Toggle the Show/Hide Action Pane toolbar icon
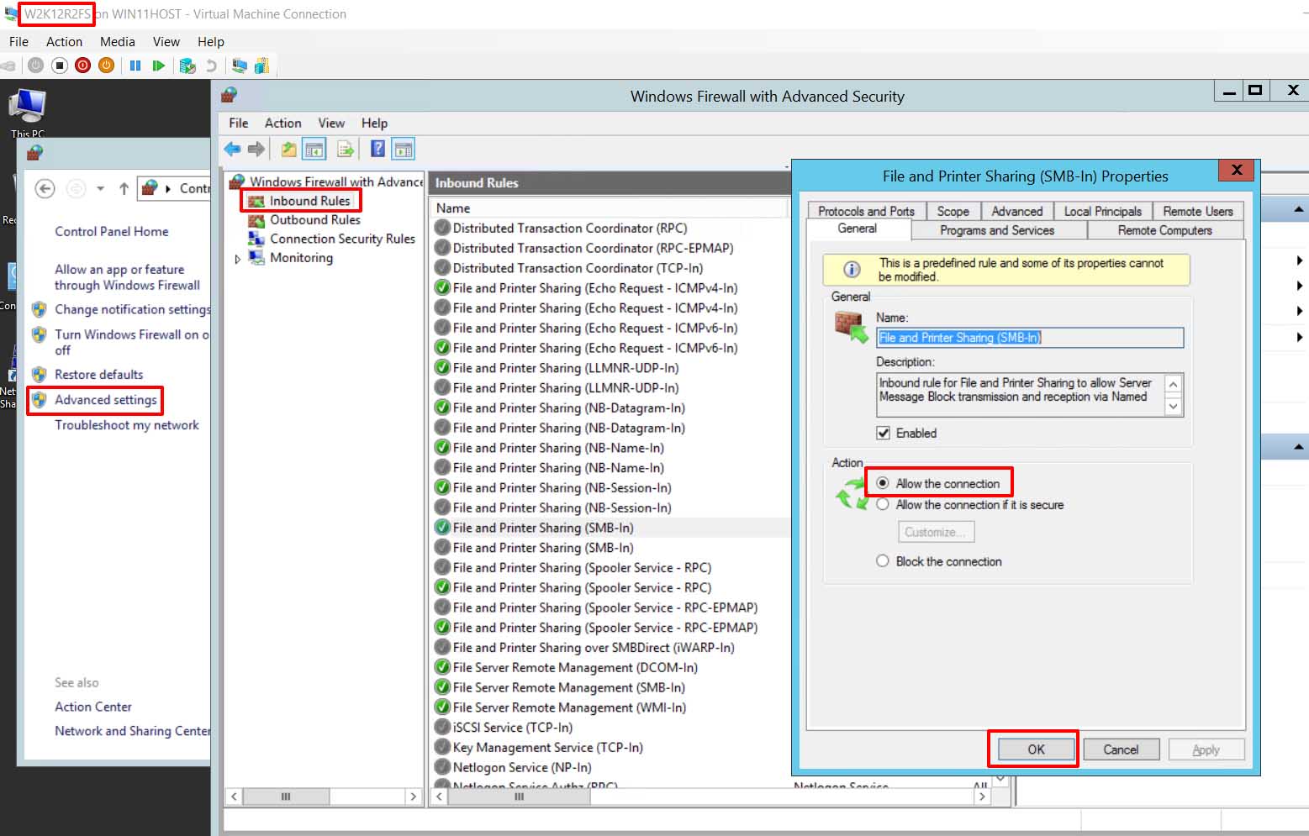This screenshot has width=1309, height=836. [x=404, y=150]
